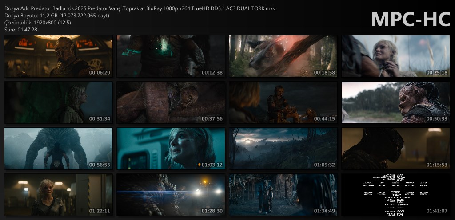Open the Predator profile frame at 00:50:33
The image size is (455, 220).
pos(395,102)
